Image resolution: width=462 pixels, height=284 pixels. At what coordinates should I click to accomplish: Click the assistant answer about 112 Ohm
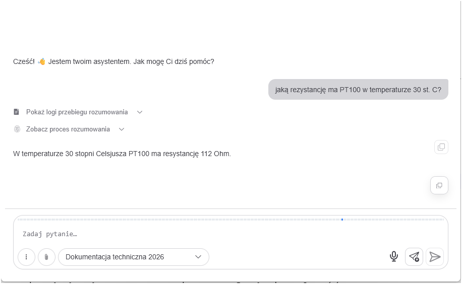point(122,154)
